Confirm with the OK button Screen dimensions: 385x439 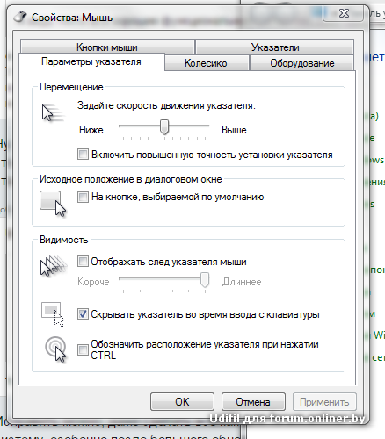pos(182,402)
